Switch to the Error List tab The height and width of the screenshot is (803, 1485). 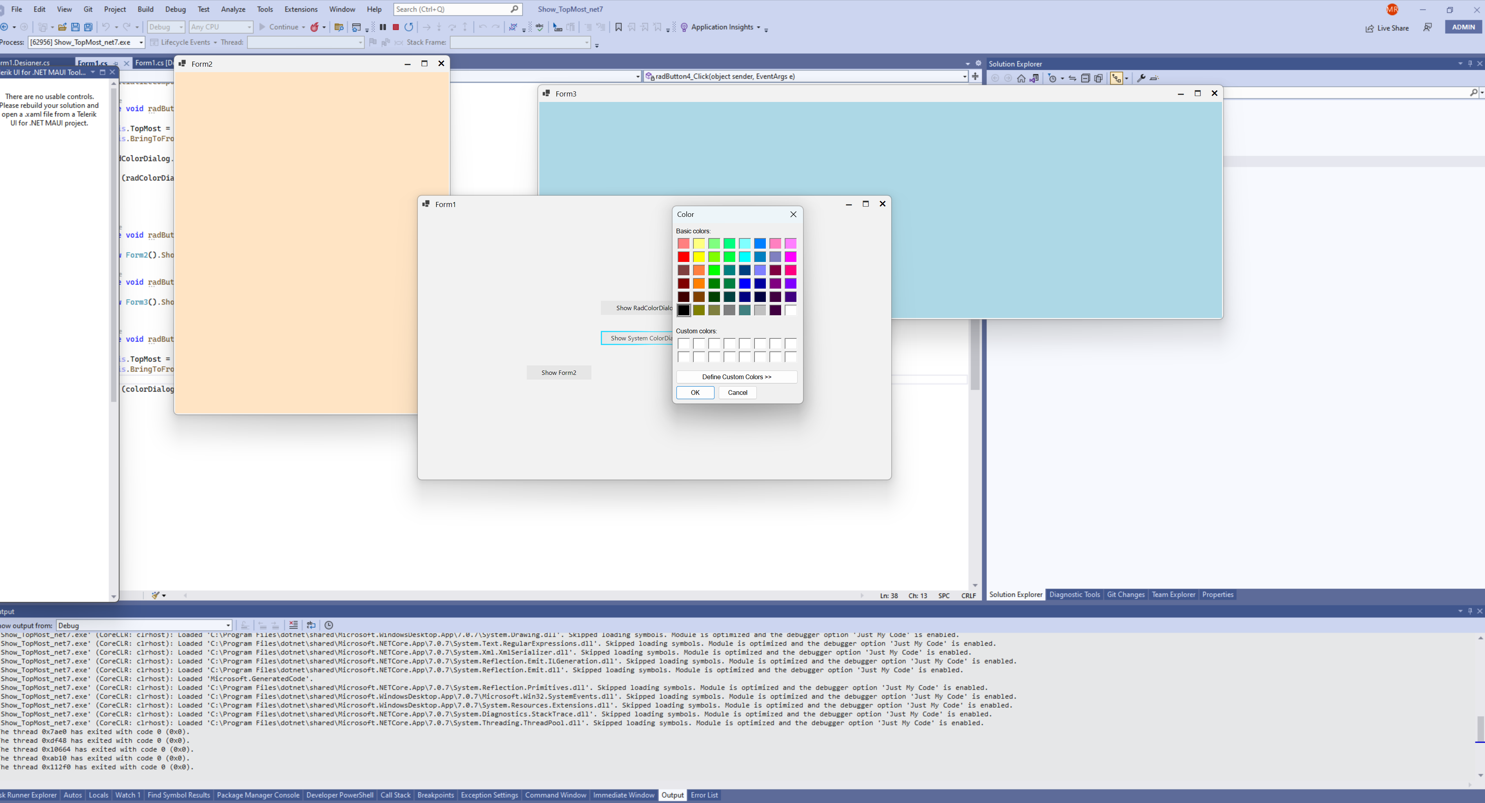(x=704, y=795)
